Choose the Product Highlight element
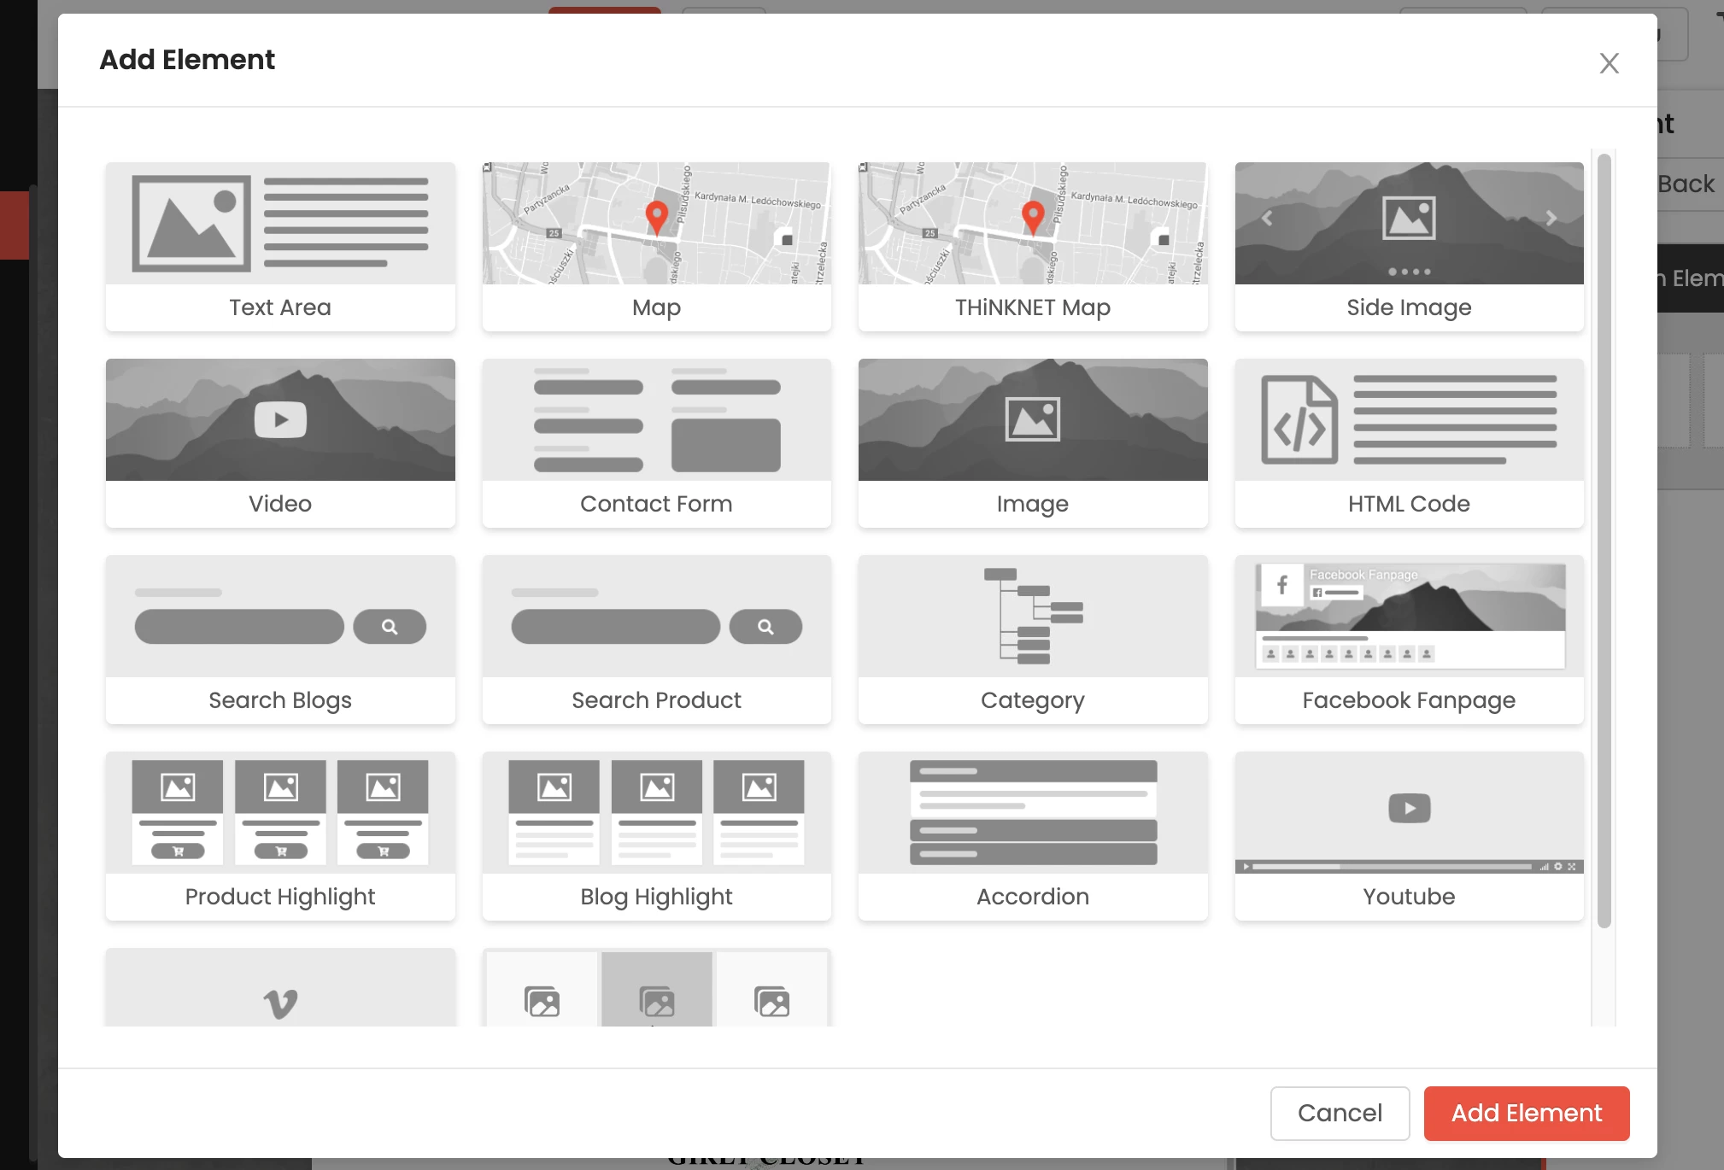The width and height of the screenshot is (1724, 1170). [x=280, y=835]
